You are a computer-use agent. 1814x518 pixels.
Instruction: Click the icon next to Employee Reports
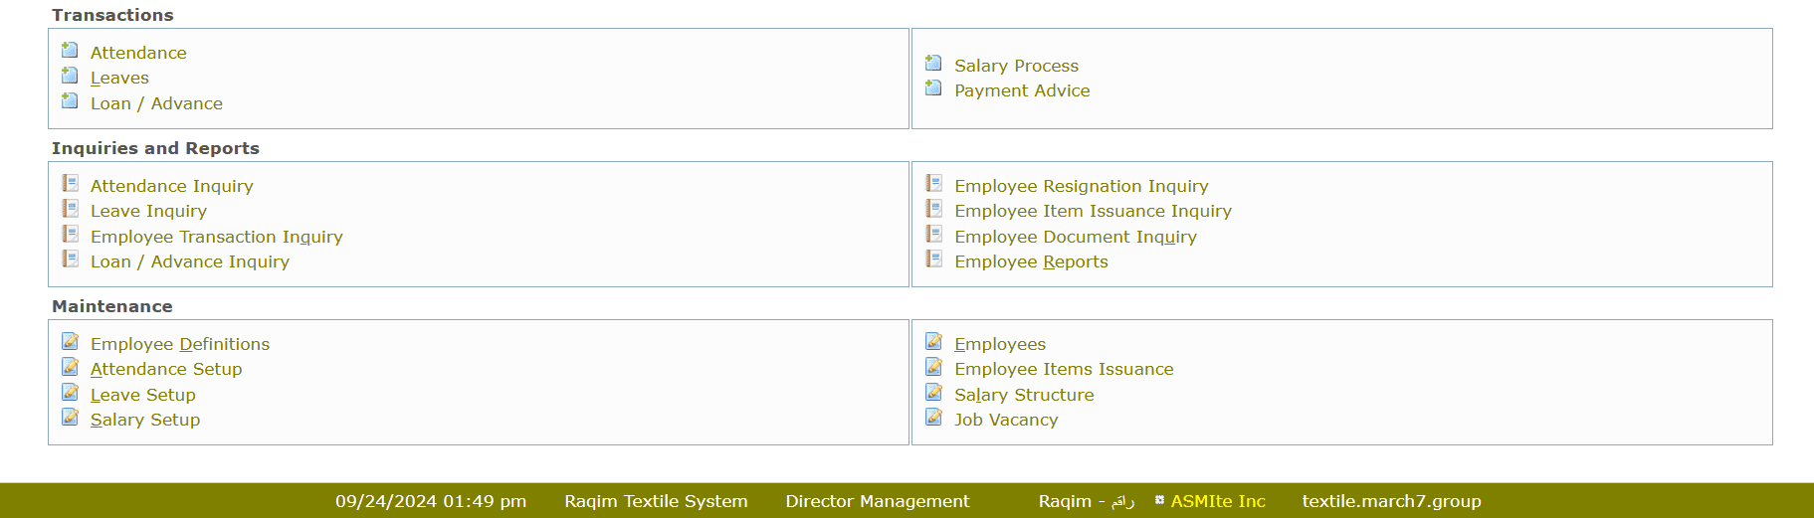tap(933, 259)
